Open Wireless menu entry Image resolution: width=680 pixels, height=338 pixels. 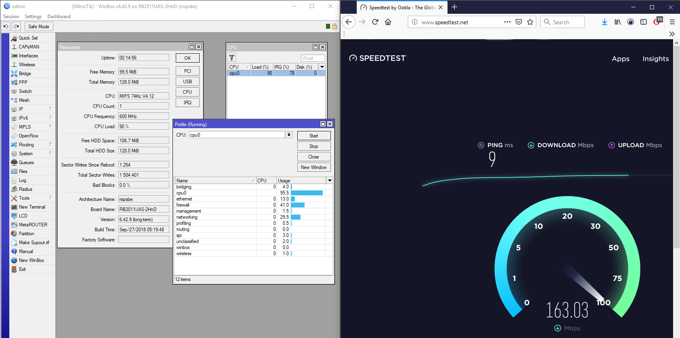27,65
